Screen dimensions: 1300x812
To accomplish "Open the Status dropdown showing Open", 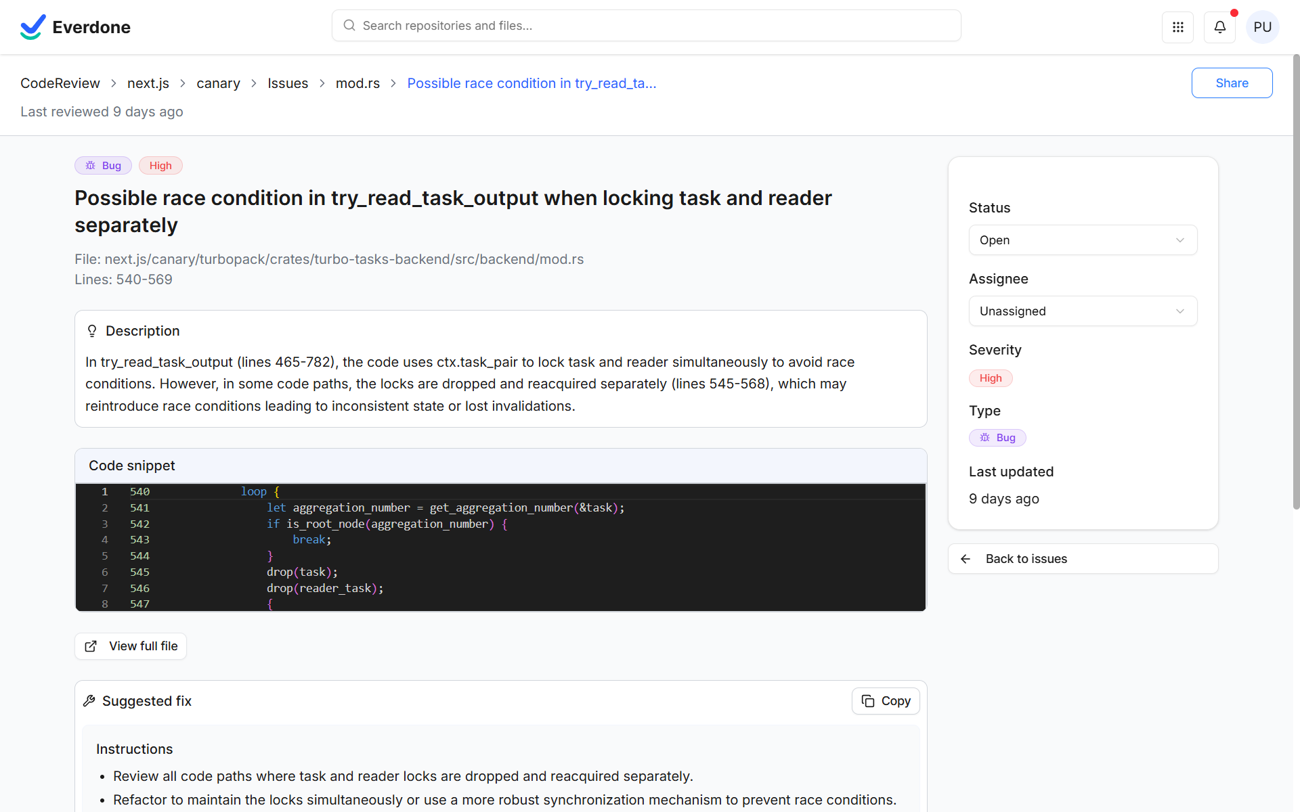I will [x=1082, y=240].
